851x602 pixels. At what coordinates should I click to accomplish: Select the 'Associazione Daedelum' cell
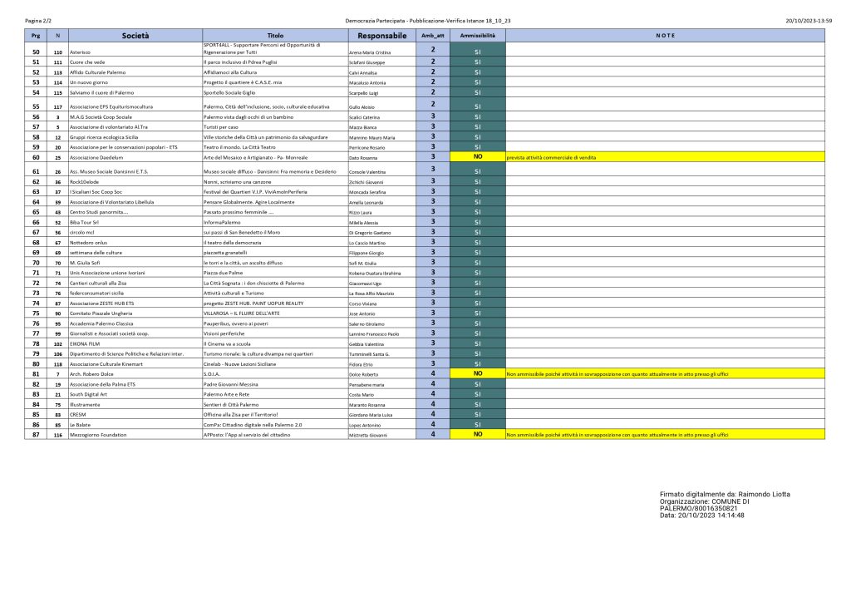tap(135, 157)
